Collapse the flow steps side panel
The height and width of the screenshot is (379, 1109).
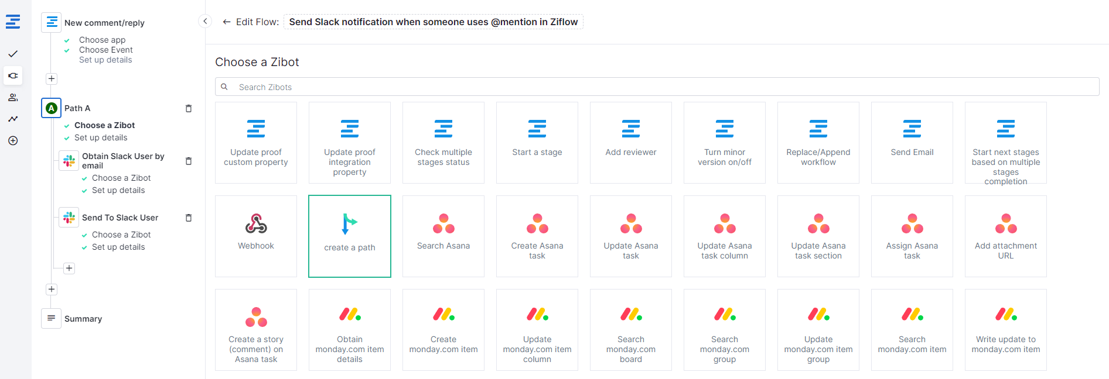pyautogui.click(x=205, y=21)
